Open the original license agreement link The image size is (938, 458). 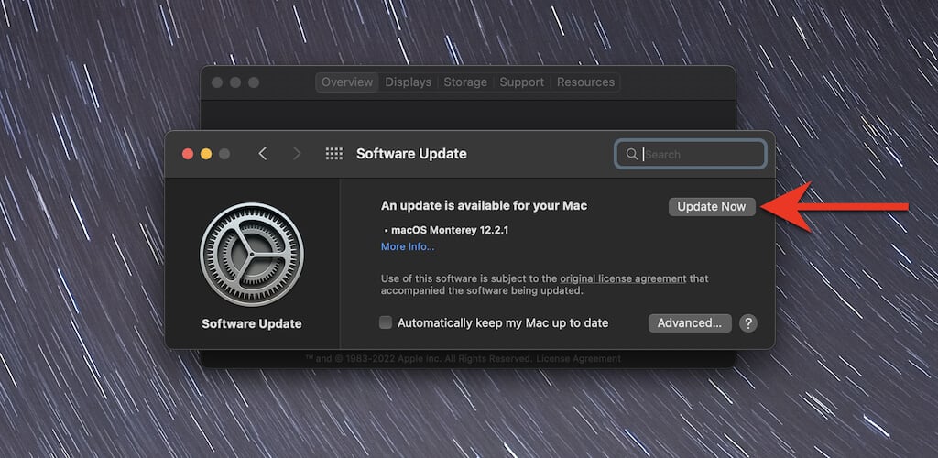pyautogui.click(x=623, y=278)
